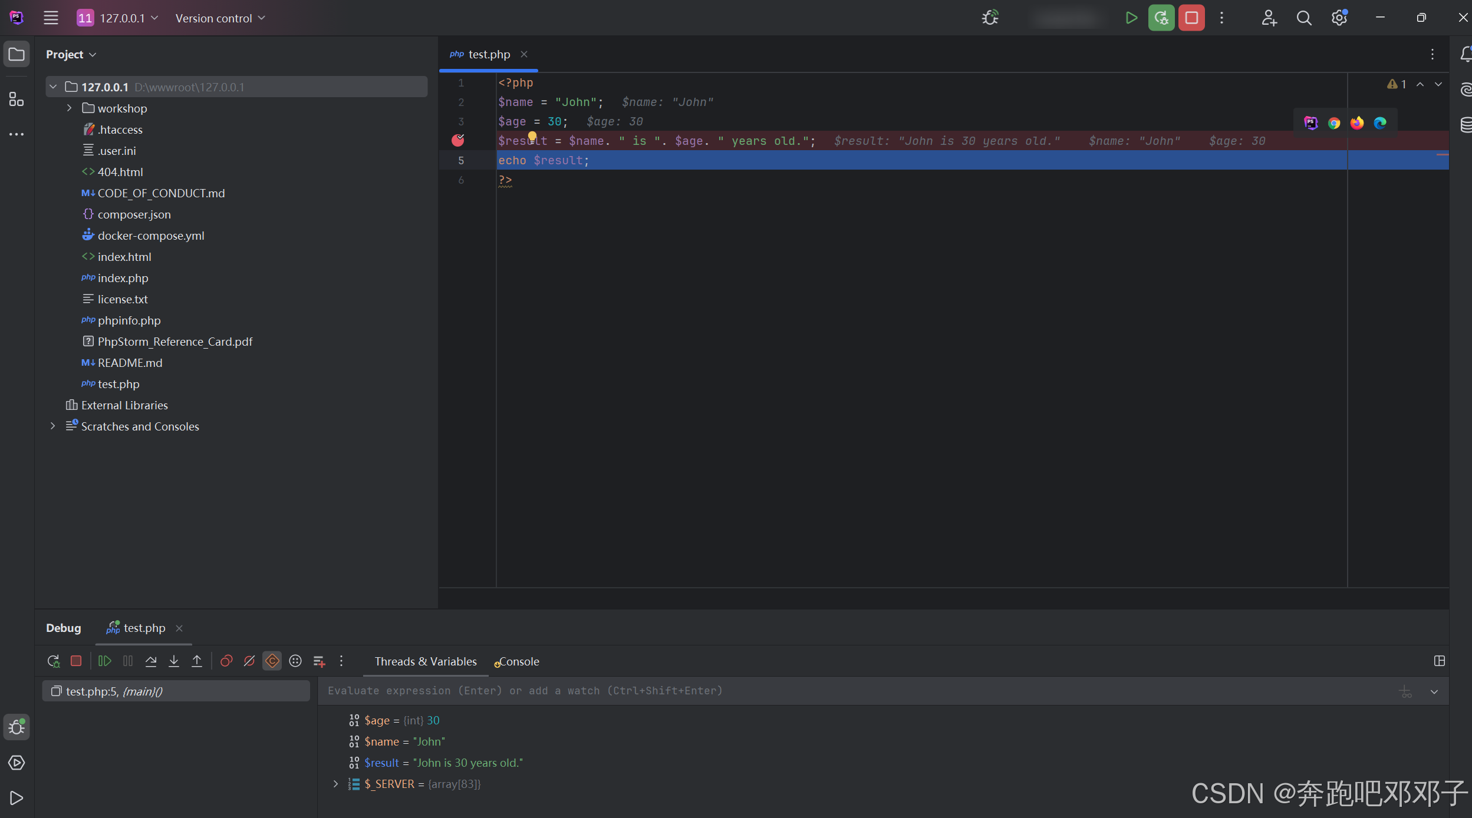Toggle listening for PHP debug connections
This screenshot has height=818, width=1472.
tap(990, 18)
